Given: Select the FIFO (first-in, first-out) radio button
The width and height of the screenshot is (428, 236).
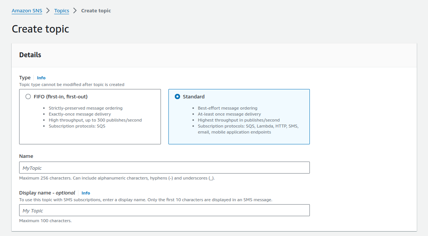Looking at the screenshot, I should click(x=28, y=97).
